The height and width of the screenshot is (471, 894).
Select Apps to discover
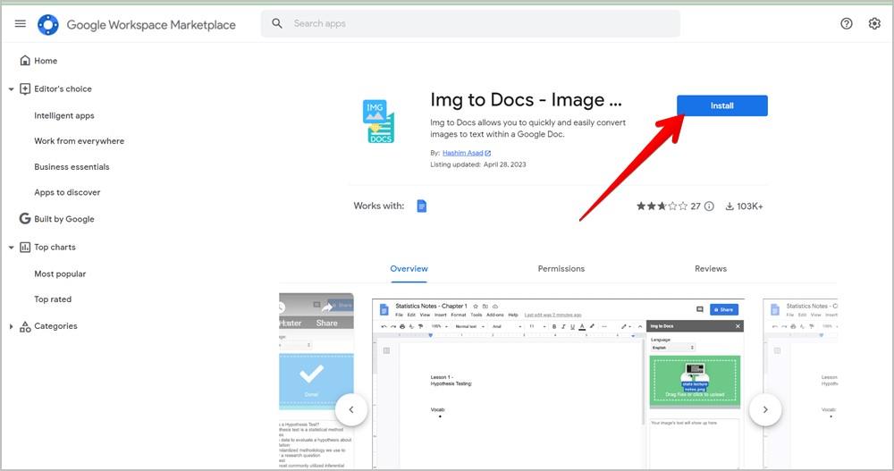[x=67, y=193]
